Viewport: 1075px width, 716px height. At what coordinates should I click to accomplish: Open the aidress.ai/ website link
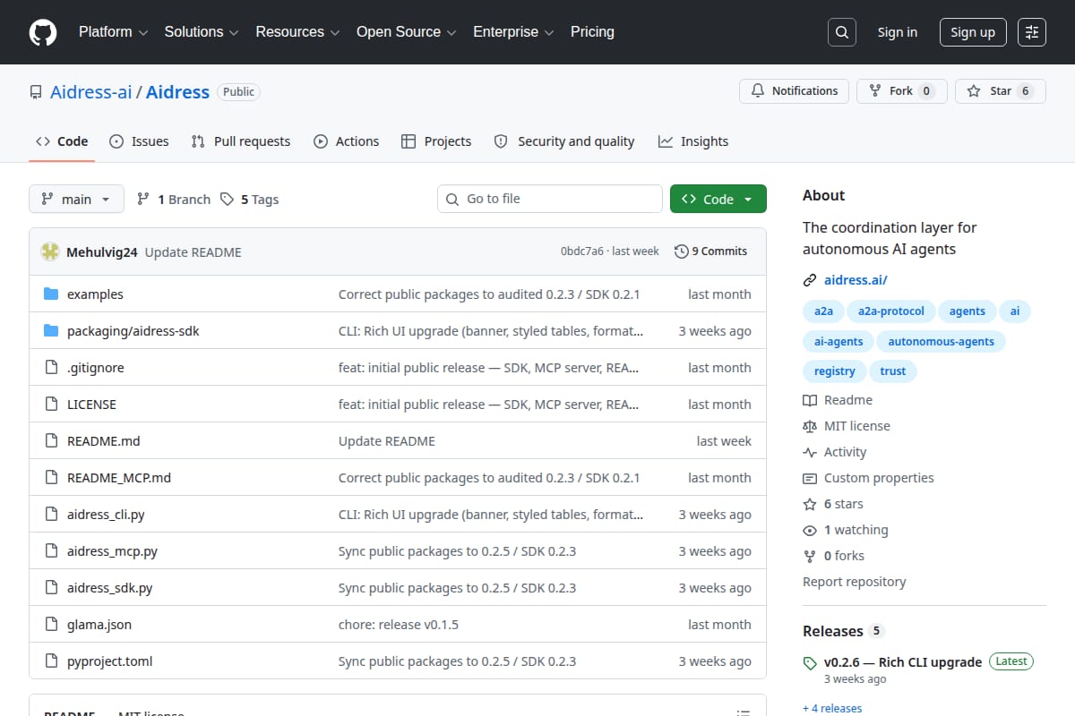click(856, 280)
